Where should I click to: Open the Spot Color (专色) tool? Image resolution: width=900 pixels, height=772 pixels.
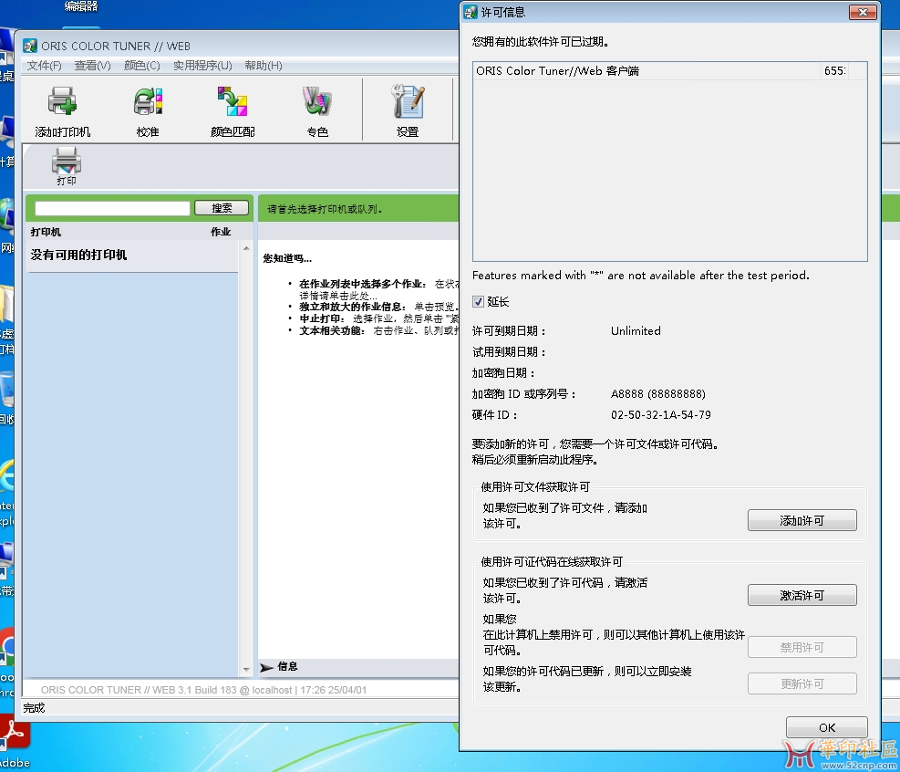click(317, 111)
